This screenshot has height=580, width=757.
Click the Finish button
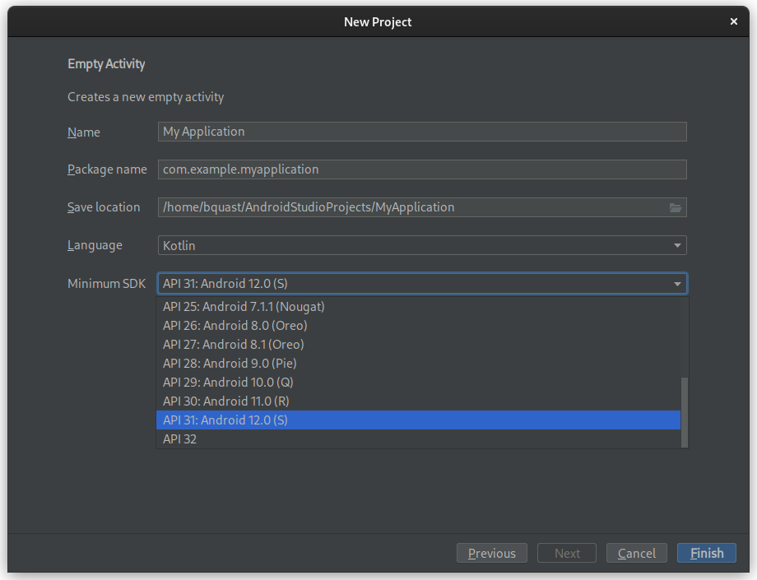click(x=707, y=553)
